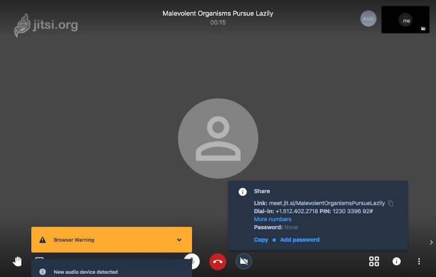Select the AUD participant avatar
The width and height of the screenshot is (436, 277).
click(368, 19)
